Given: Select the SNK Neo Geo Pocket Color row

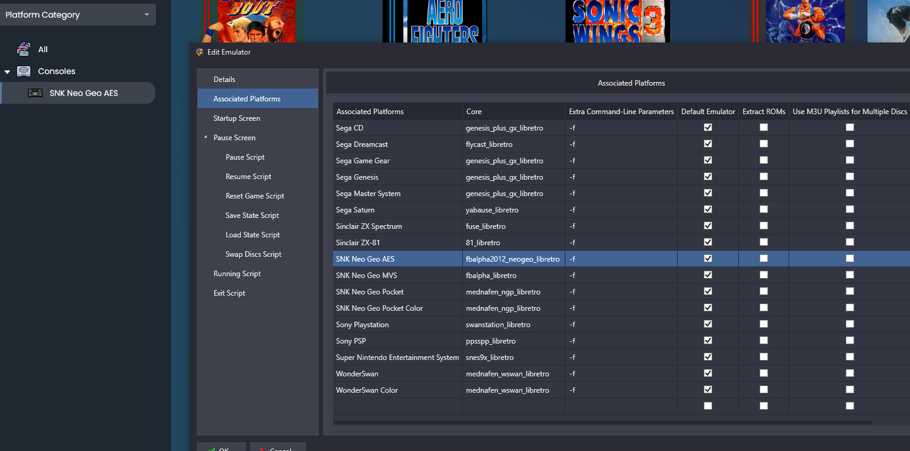Looking at the screenshot, I should pos(397,308).
